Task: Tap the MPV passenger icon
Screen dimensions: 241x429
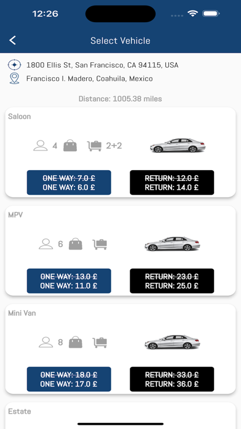Action: [46, 243]
